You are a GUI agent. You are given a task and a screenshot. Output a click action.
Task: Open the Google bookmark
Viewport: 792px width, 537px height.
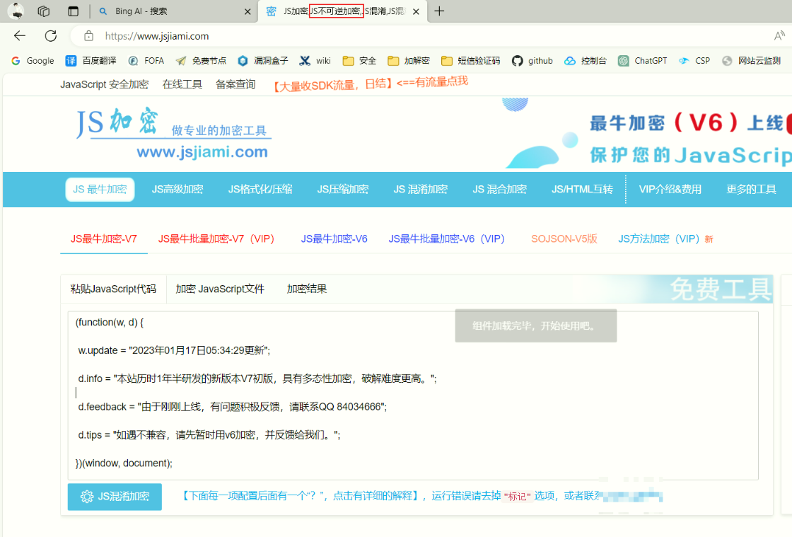[x=33, y=61]
